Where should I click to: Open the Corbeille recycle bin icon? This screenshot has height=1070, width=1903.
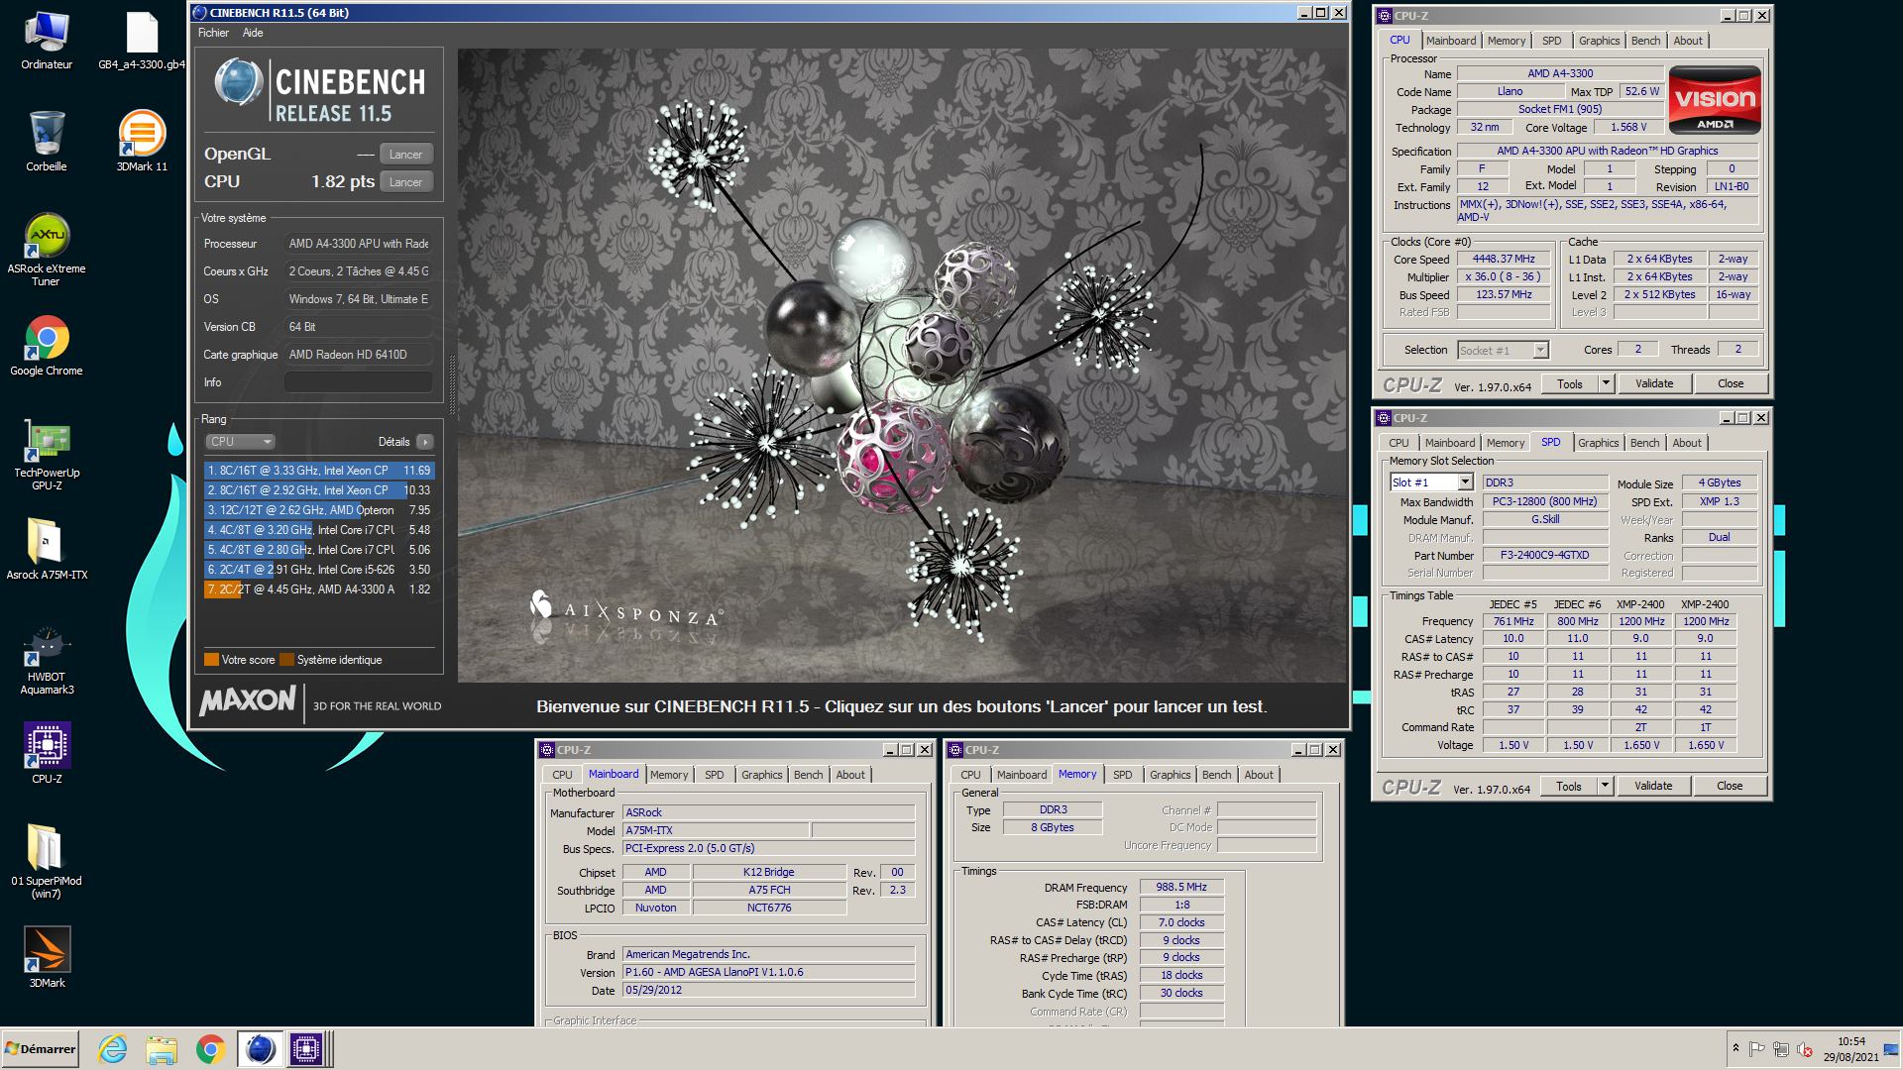(x=47, y=141)
